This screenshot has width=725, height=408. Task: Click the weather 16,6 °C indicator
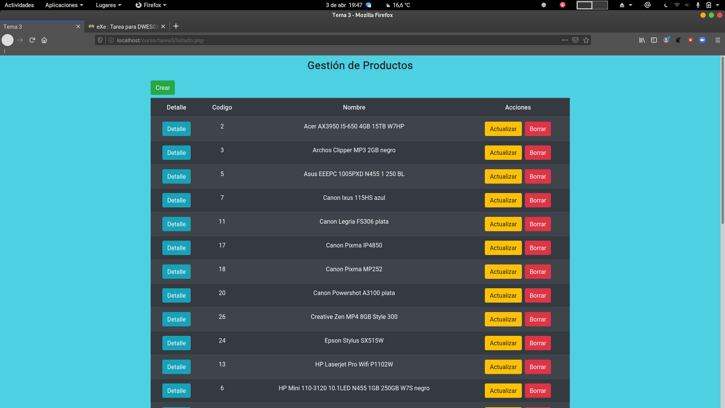tap(398, 5)
